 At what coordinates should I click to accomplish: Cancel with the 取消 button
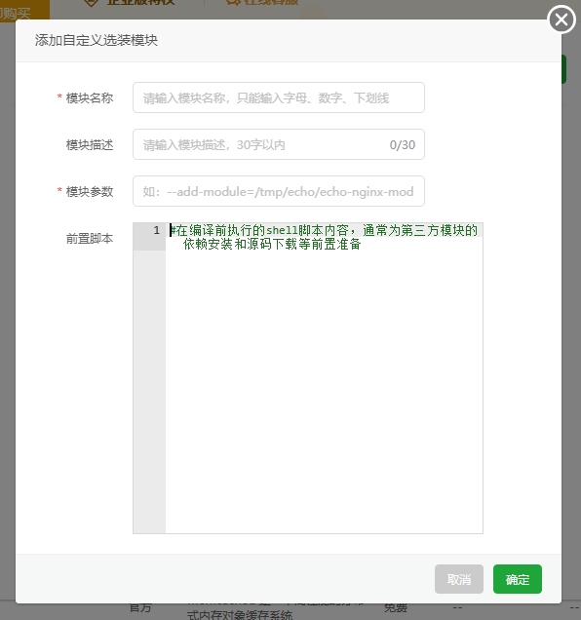click(x=459, y=579)
